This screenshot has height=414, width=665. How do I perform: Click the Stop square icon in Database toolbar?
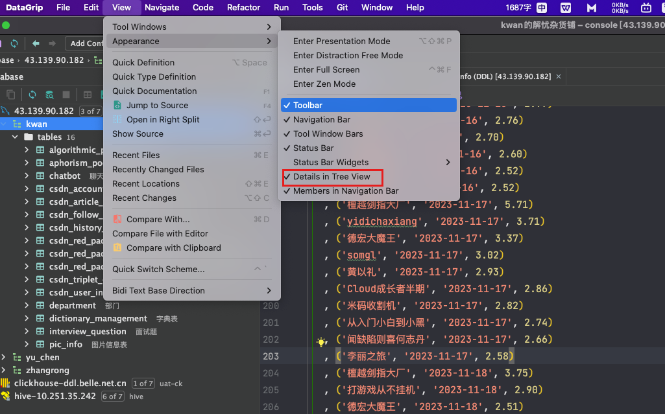click(x=66, y=95)
